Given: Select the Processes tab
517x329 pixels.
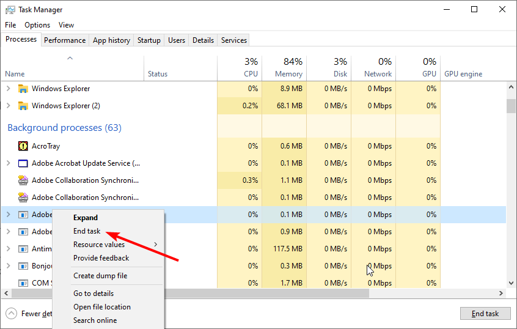Looking at the screenshot, I should pos(21,39).
